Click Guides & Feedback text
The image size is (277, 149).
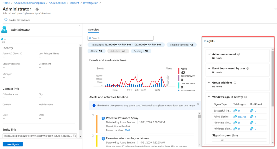[x=19, y=20]
